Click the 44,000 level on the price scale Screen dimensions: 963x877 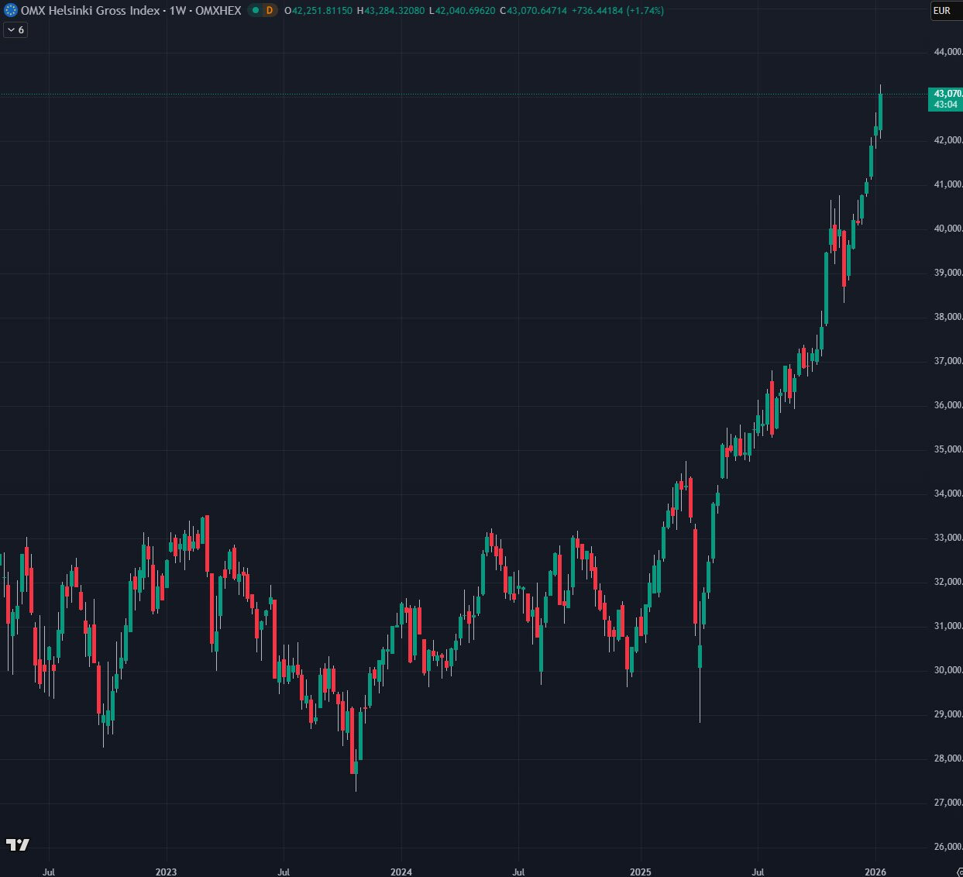point(948,52)
